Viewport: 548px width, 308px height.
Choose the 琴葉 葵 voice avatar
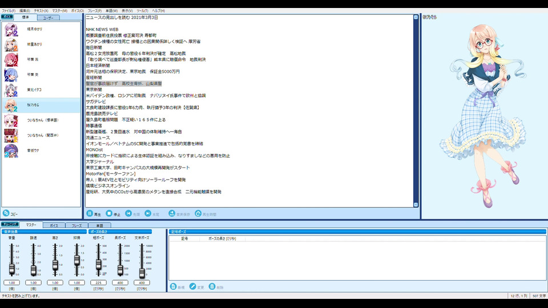[11, 75]
